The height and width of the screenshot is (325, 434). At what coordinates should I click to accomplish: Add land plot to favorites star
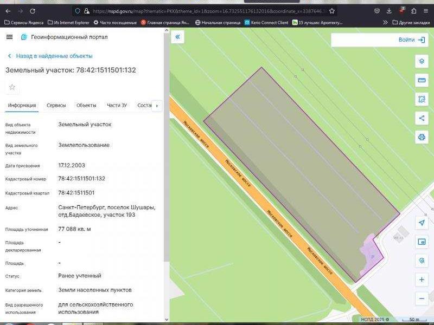(12, 87)
